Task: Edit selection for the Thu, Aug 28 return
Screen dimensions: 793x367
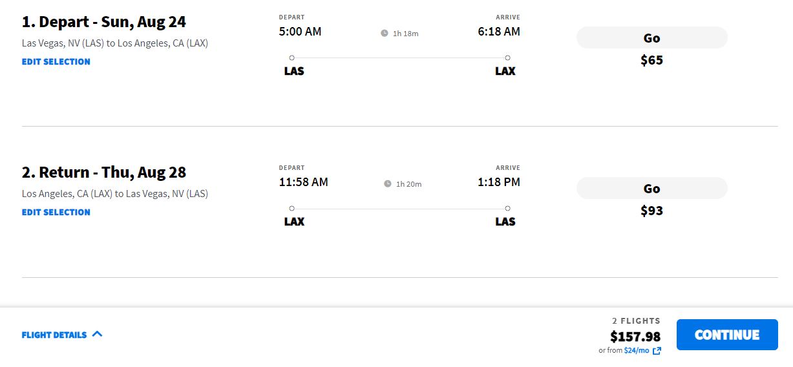Action: [56, 212]
